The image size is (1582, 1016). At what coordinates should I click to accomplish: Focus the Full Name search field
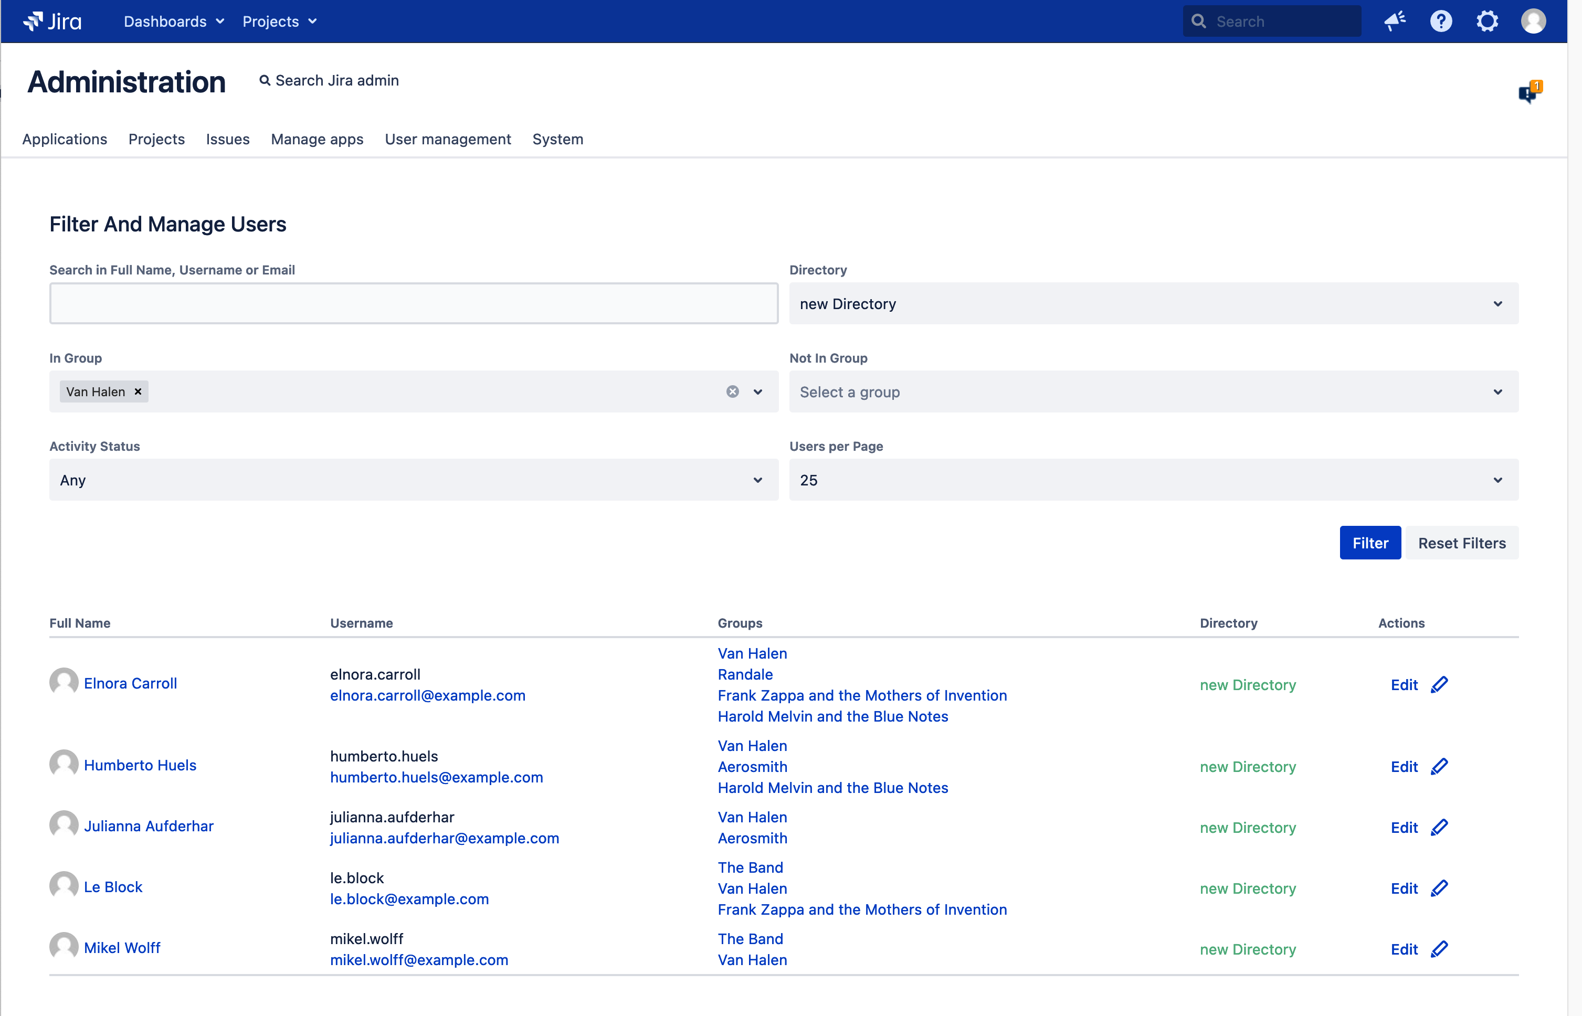tap(414, 303)
